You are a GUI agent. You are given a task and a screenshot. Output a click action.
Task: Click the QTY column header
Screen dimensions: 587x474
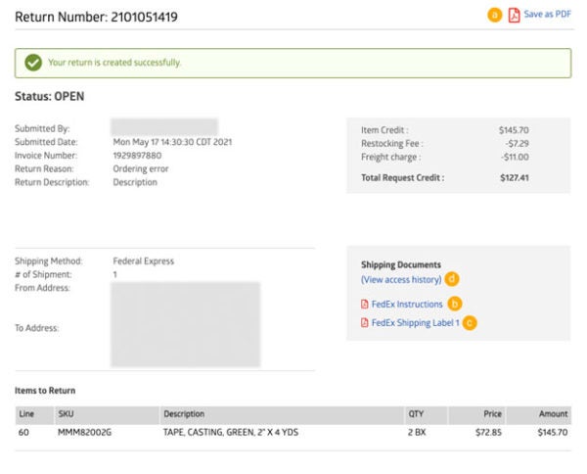point(418,414)
